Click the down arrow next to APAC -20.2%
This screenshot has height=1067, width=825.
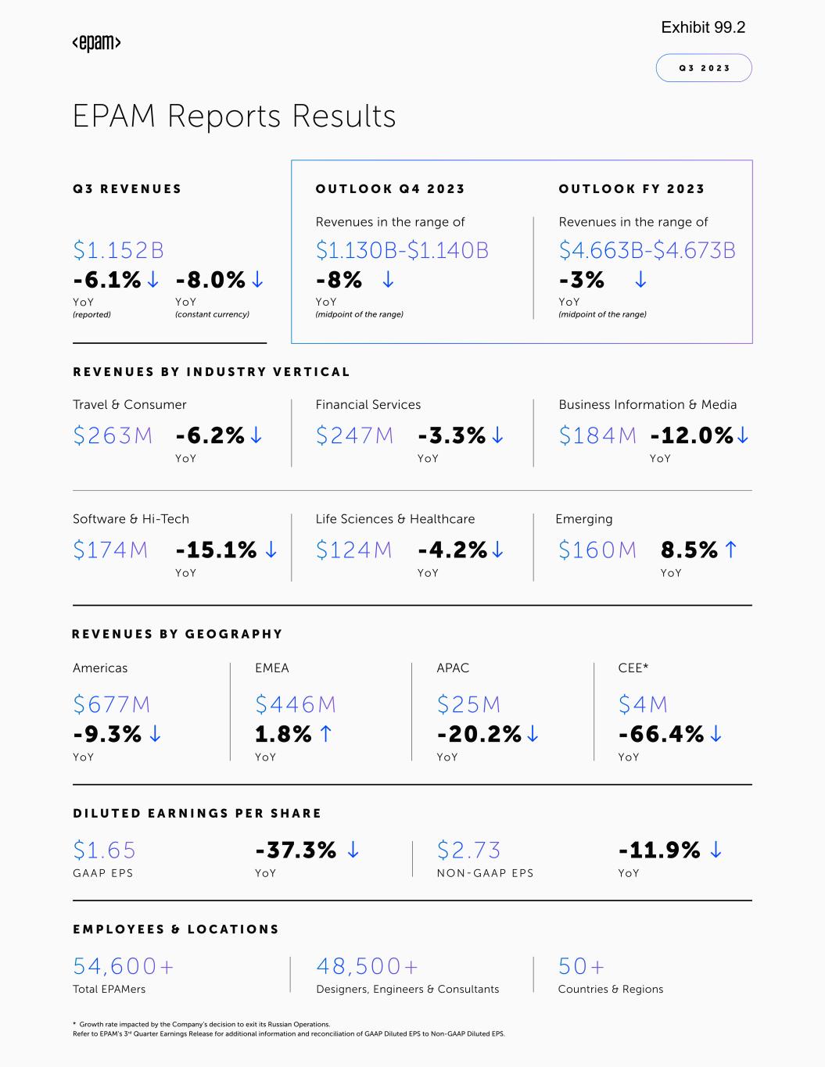coord(533,733)
